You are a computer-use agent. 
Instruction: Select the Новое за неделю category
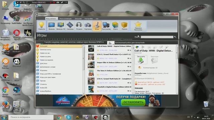59,60
